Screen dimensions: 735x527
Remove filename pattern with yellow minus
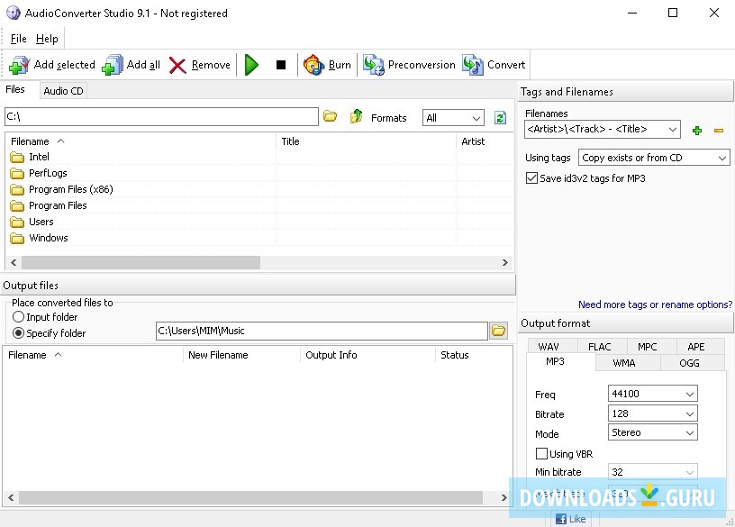pos(719,131)
